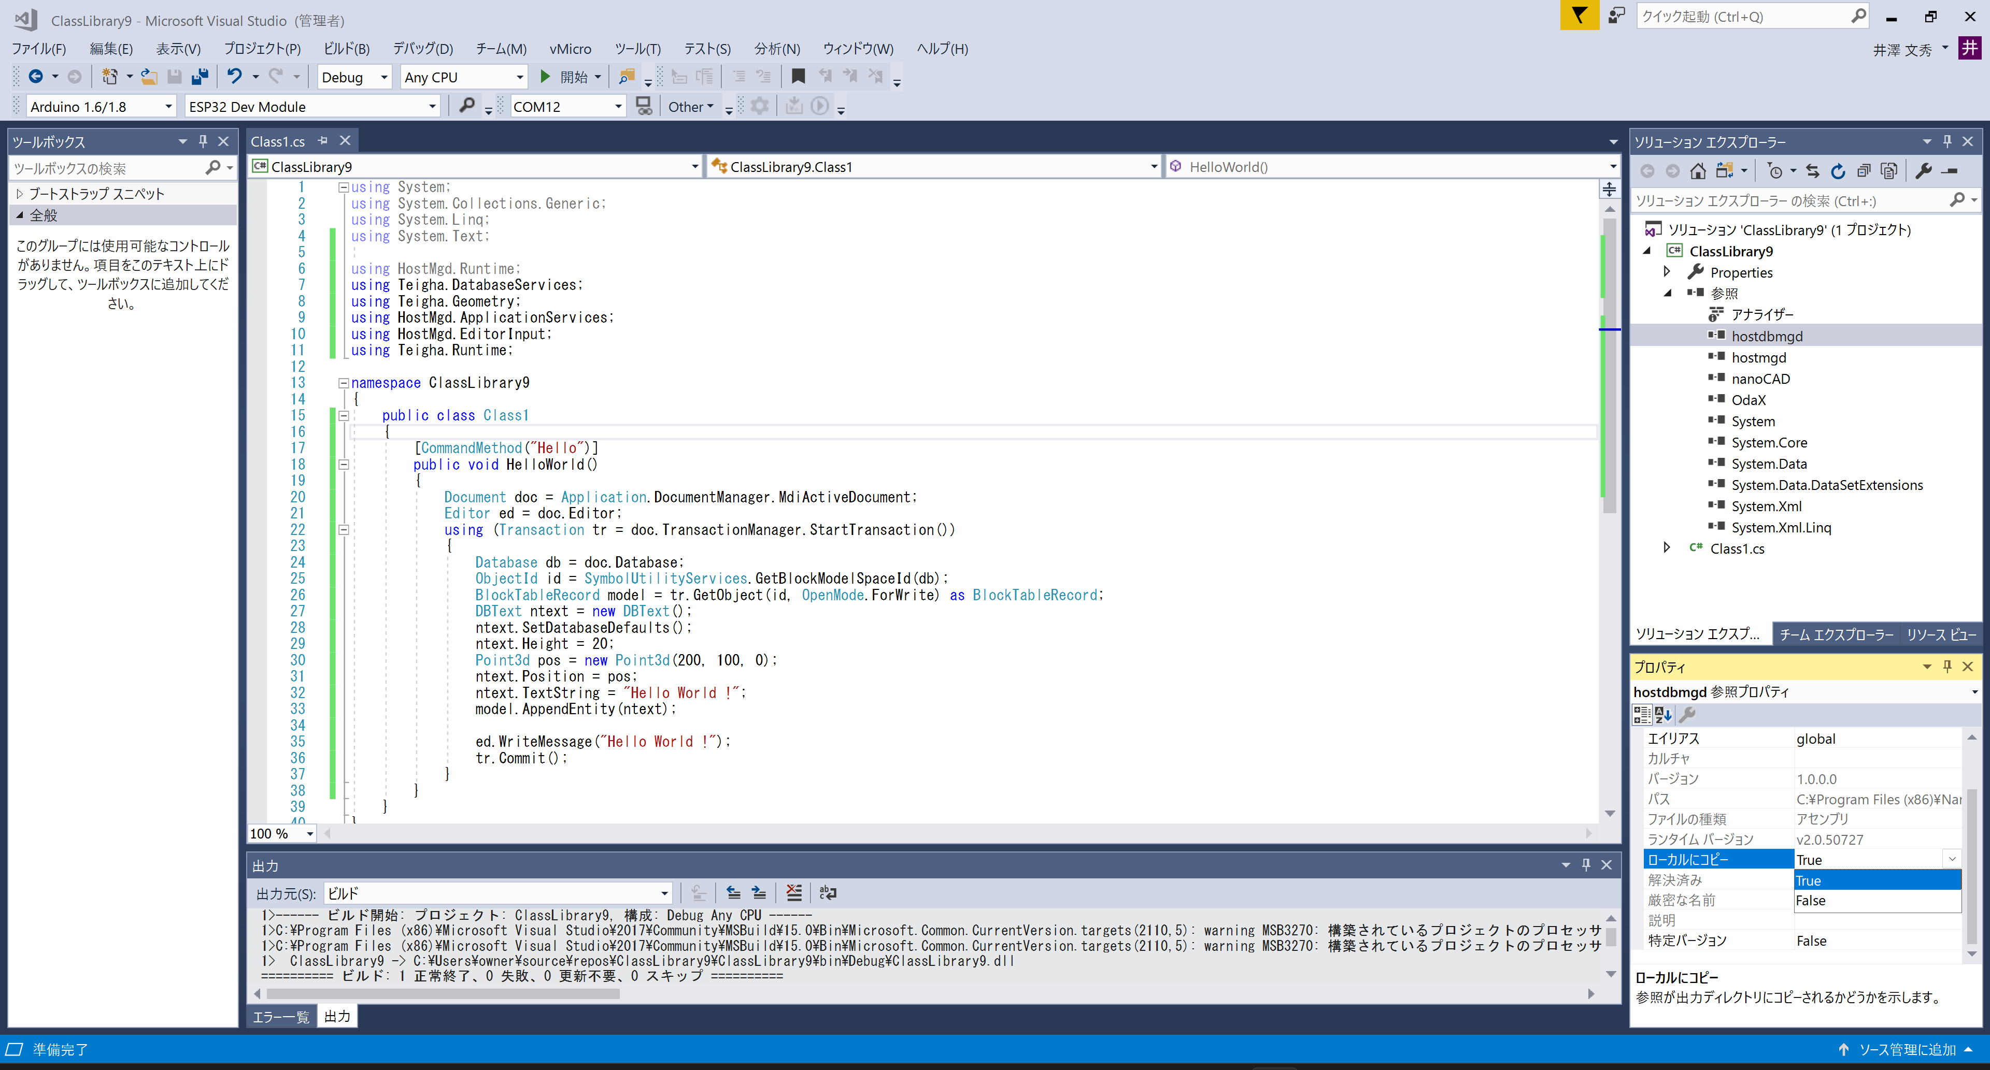
Task: Open the Any CPU platform dropdown
Action: point(464,77)
